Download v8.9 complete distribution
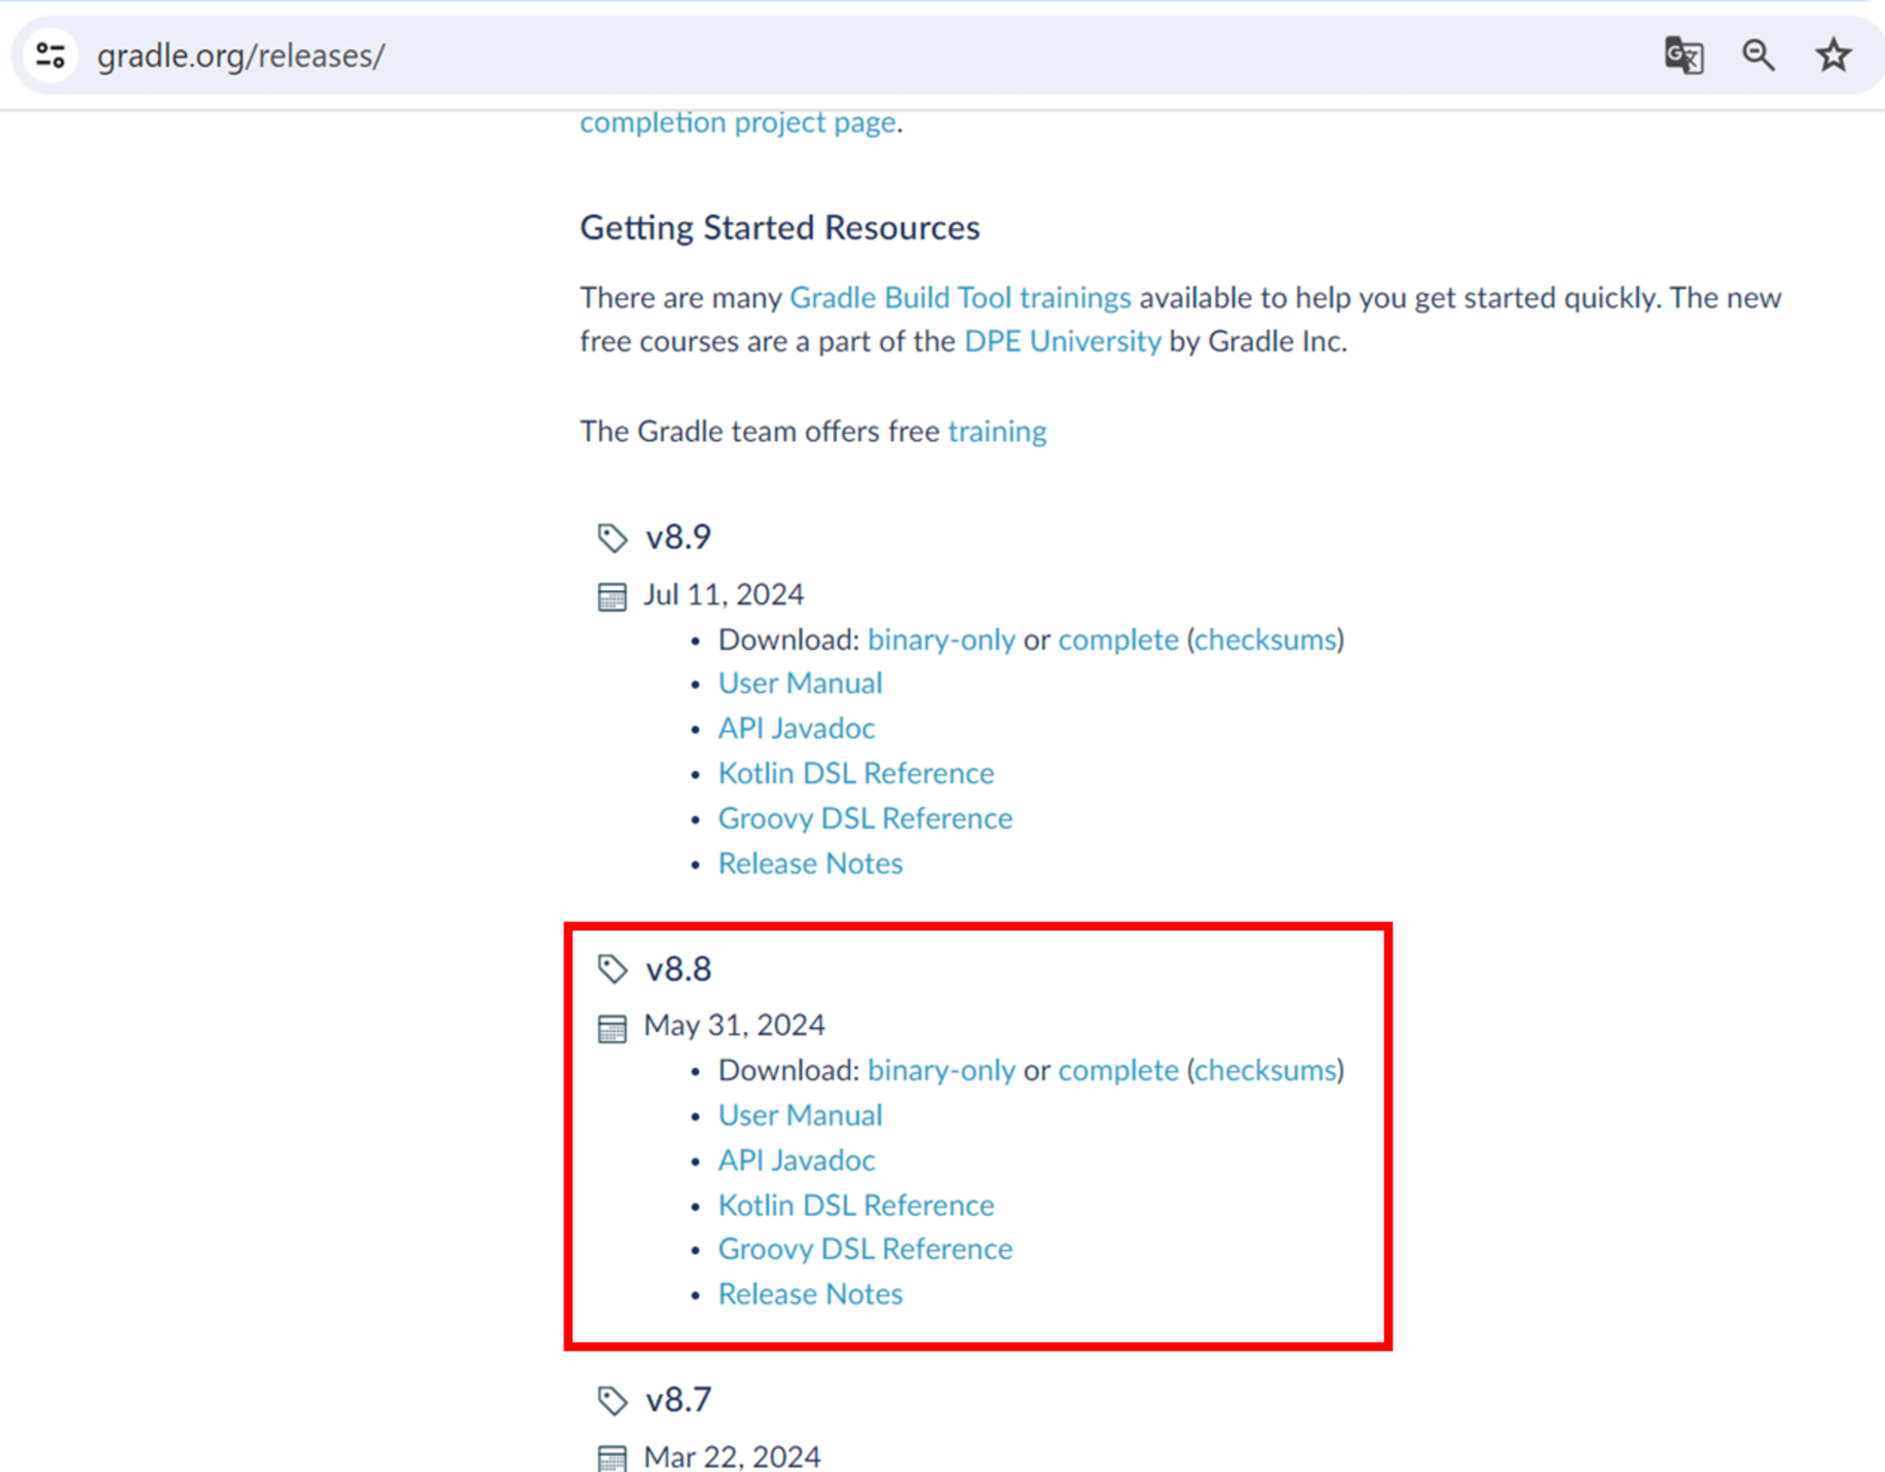Image resolution: width=1885 pixels, height=1472 pixels. click(x=1118, y=640)
